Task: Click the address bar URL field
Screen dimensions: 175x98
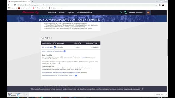Action: pyautogui.click(x=86, y=5)
